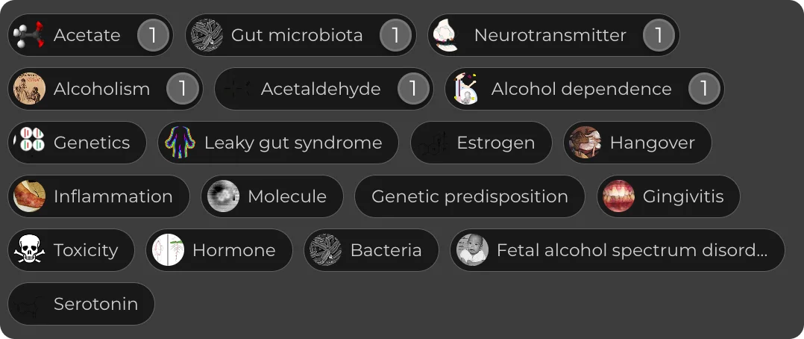Screen dimensions: 804x339
Task: Click the Neurotransmitter chip icon
Action: [x=449, y=35]
